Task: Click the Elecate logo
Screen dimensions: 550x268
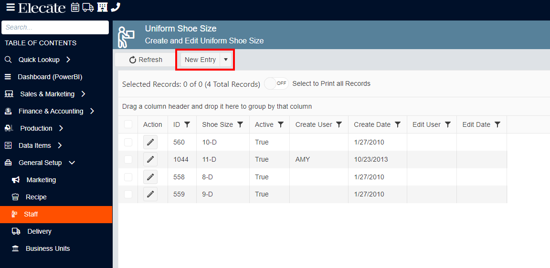Action: (42, 8)
